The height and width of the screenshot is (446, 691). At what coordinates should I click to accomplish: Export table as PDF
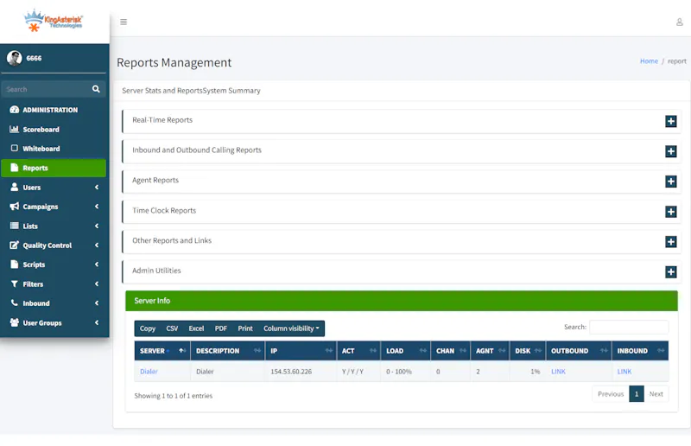[x=221, y=328]
